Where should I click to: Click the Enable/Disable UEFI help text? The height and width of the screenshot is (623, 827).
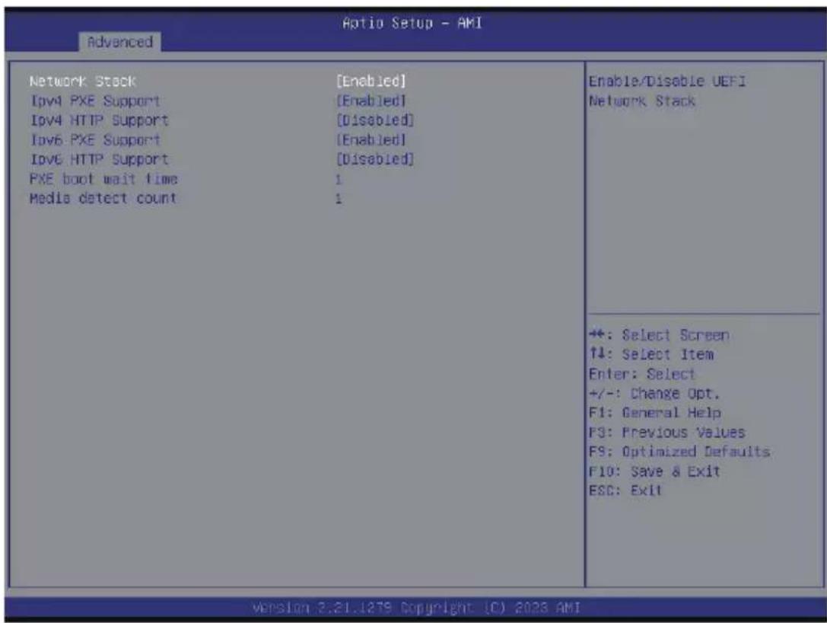pyautogui.click(x=667, y=91)
